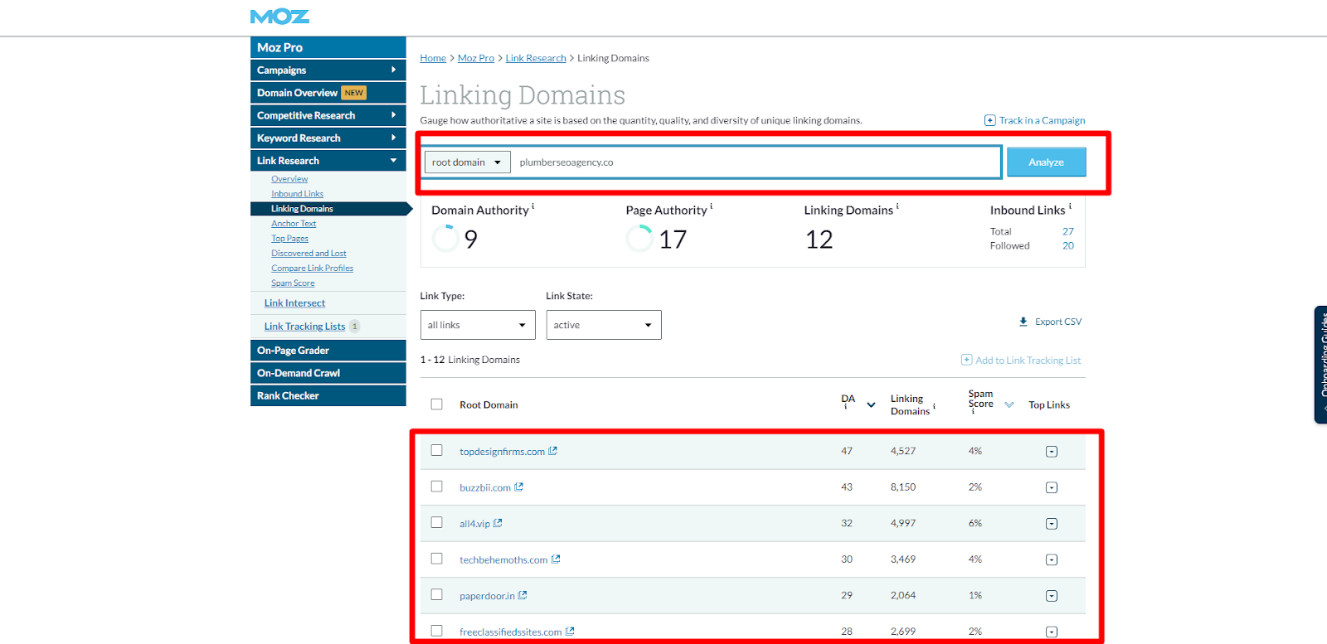Viewport: 1327px width, 644px height.
Task: Expand Top Links for paperdoor.in
Action: 1052,596
